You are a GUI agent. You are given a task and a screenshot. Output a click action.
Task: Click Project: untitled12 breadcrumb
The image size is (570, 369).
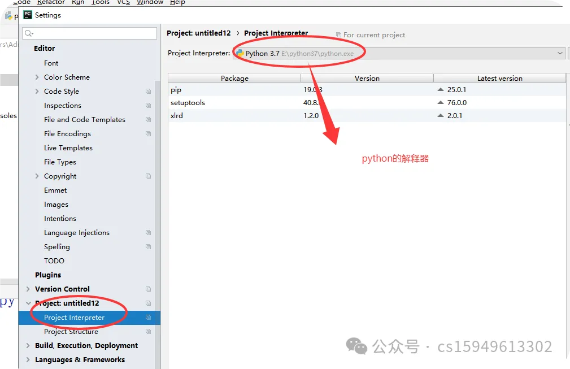point(198,33)
